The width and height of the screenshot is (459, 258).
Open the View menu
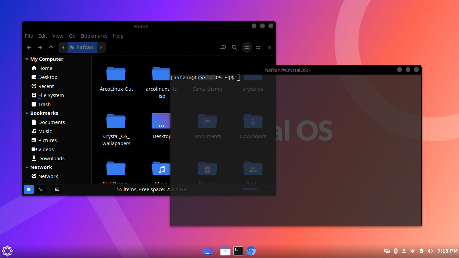coord(58,36)
